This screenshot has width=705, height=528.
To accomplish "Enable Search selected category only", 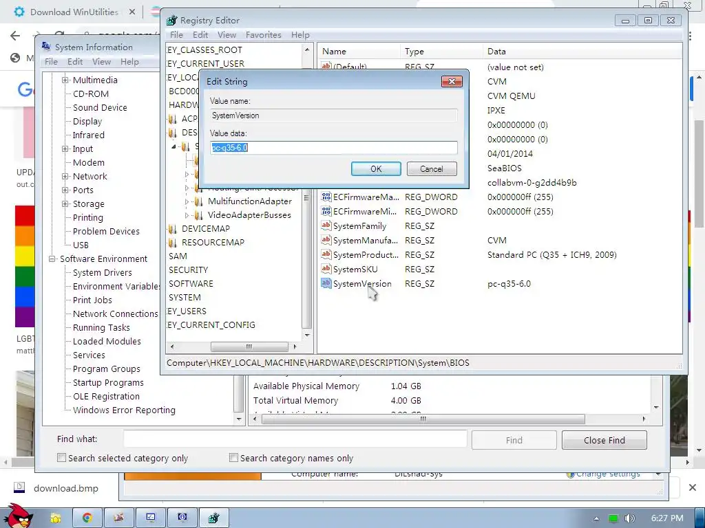I will pyautogui.click(x=61, y=457).
